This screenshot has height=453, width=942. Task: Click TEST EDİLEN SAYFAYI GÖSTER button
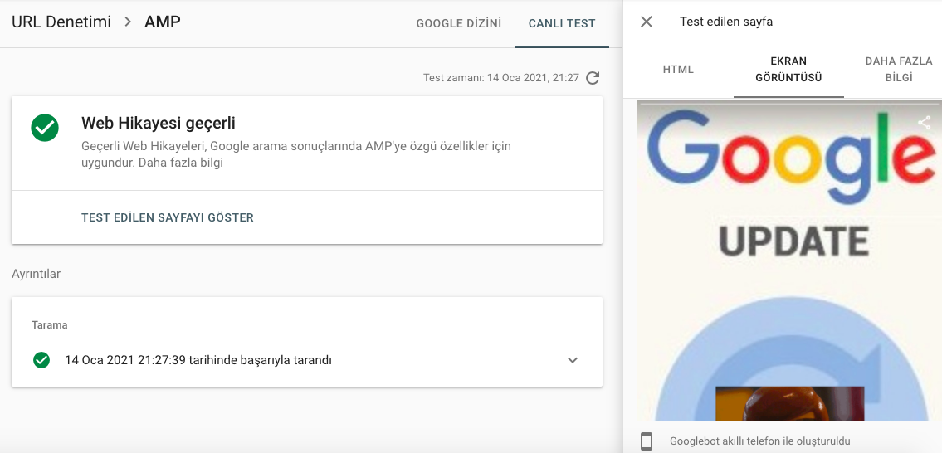pyautogui.click(x=168, y=217)
